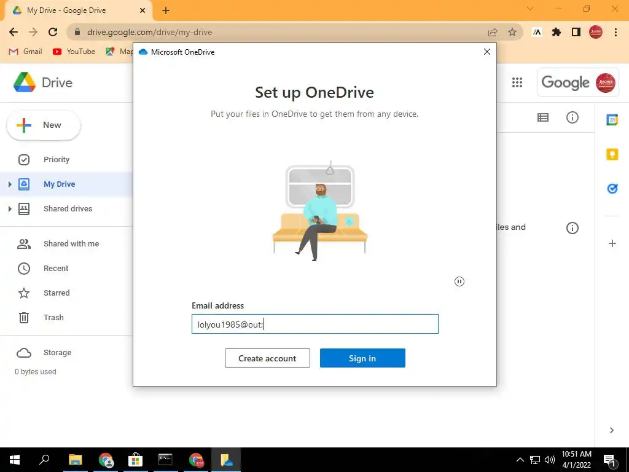Screen dimensions: 629x472
Task: Switch Drive to list layout
Action: point(543,117)
